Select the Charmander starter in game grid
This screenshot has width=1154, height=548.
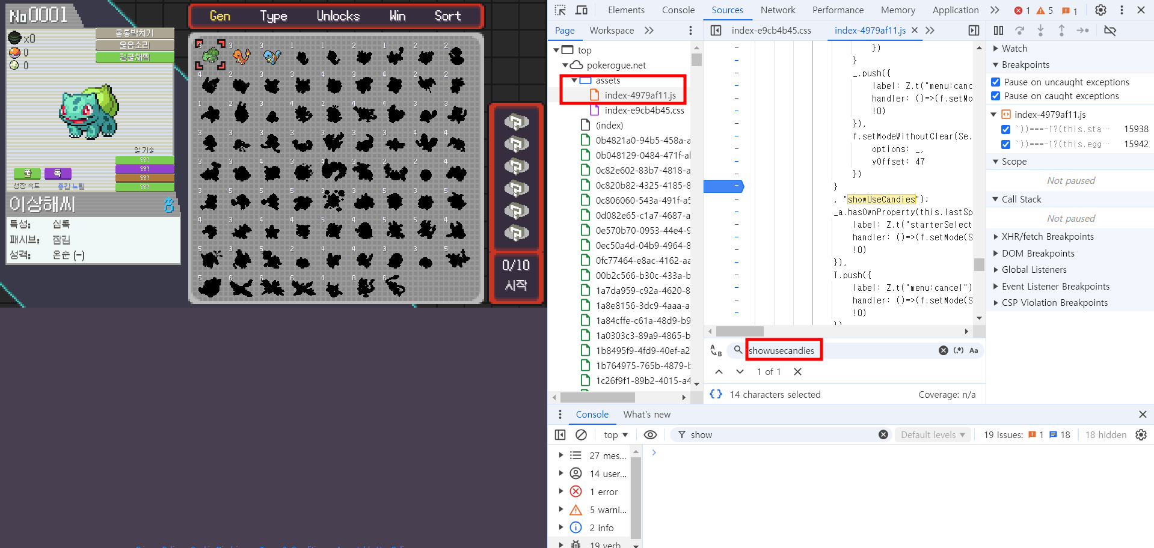coord(241,56)
